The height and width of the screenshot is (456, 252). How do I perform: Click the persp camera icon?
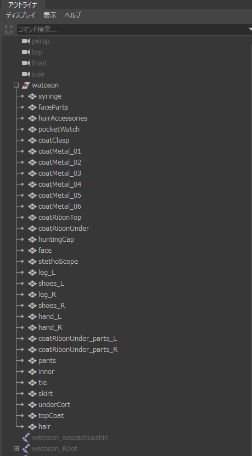(x=26, y=41)
